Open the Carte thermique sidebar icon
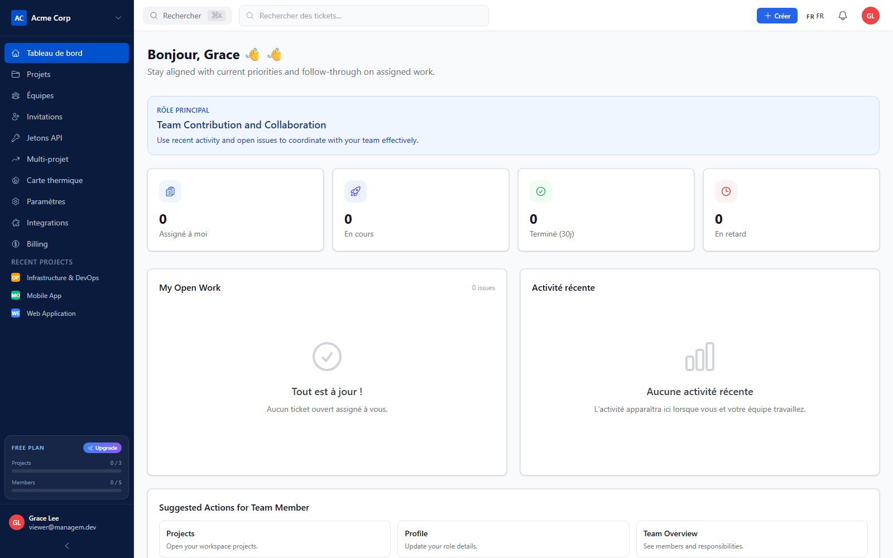The height and width of the screenshot is (558, 893). (x=16, y=180)
